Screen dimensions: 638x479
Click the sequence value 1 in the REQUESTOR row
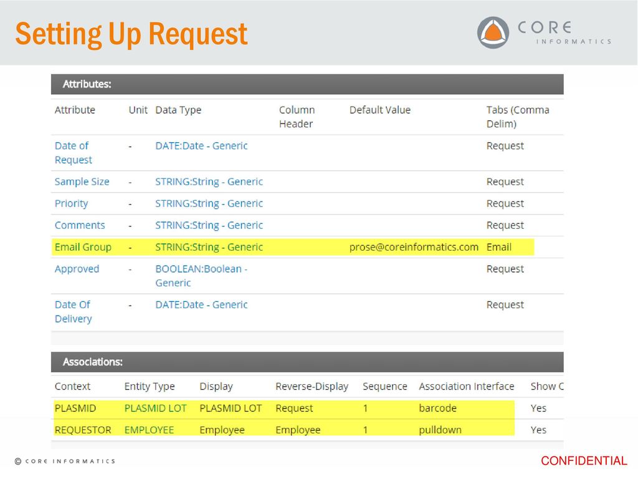pyautogui.click(x=365, y=430)
